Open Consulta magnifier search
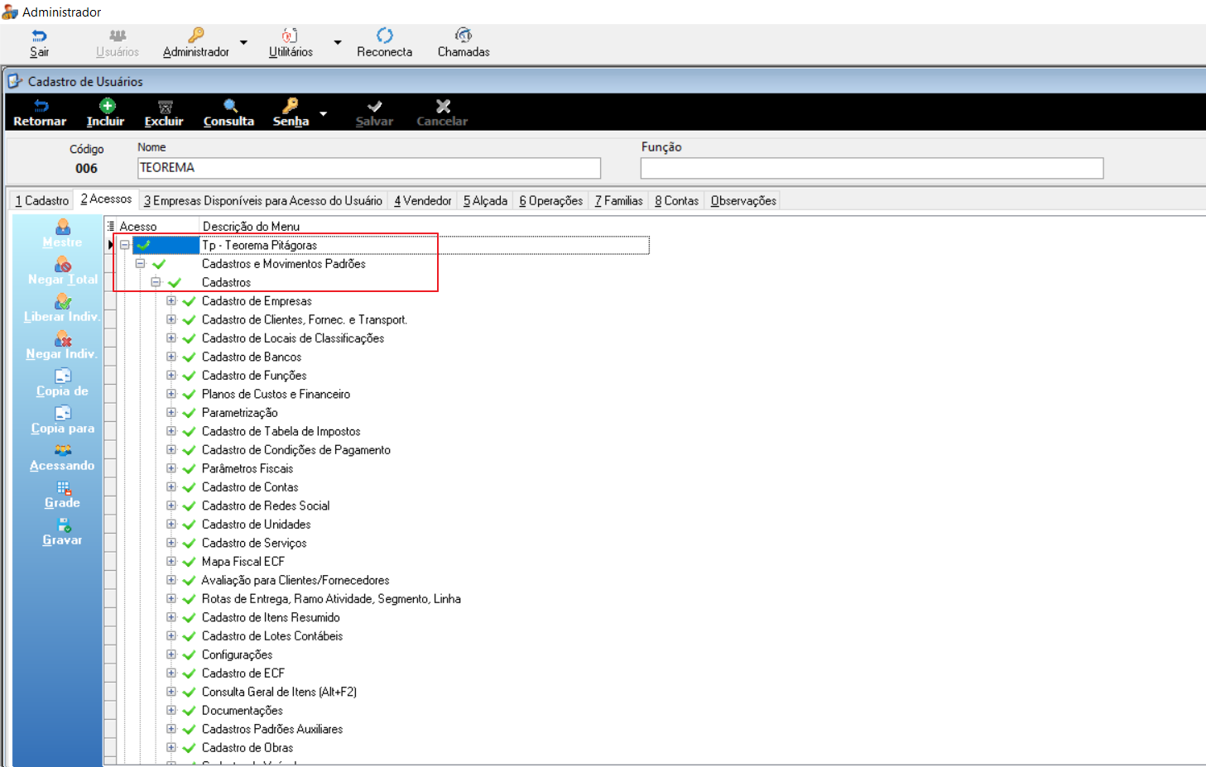Image resolution: width=1206 pixels, height=767 pixels. tap(230, 106)
